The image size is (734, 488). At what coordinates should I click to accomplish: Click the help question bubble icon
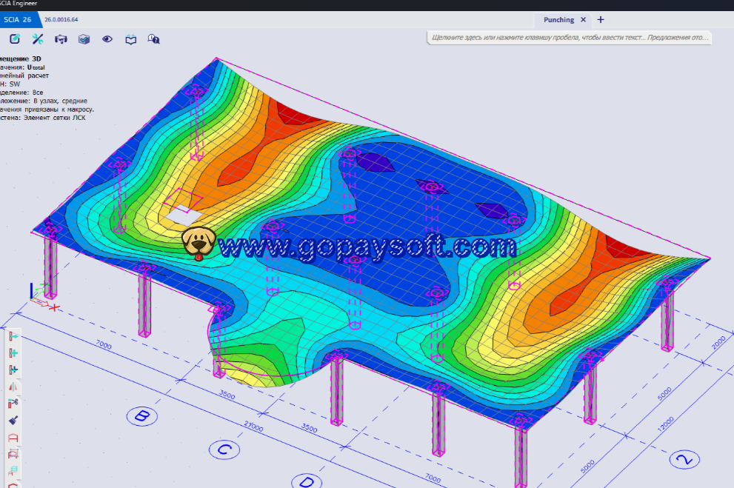(153, 39)
